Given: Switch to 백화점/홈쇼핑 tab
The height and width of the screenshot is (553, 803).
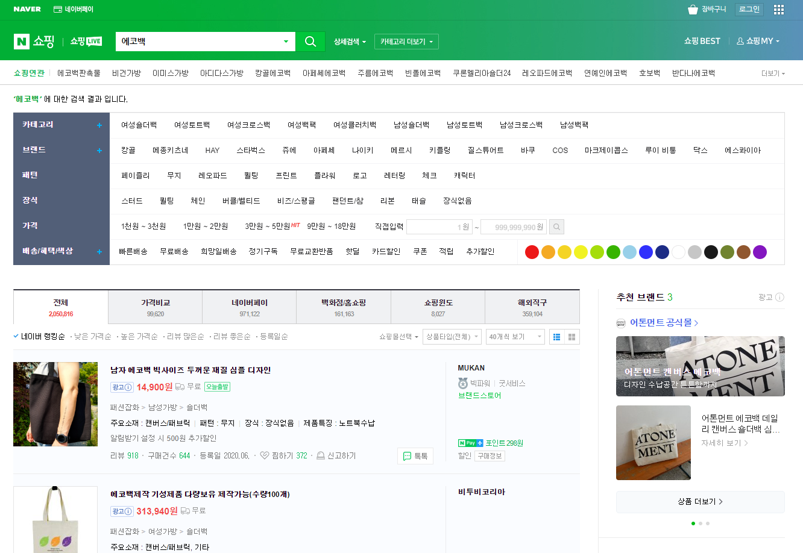Looking at the screenshot, I should click(x=344, y=307).
